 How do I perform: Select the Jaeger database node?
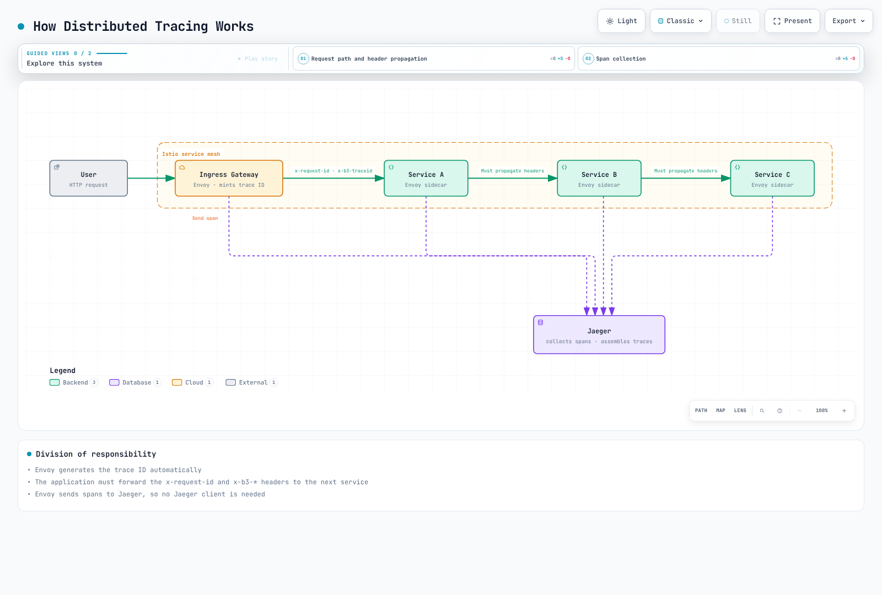[599, 335]
